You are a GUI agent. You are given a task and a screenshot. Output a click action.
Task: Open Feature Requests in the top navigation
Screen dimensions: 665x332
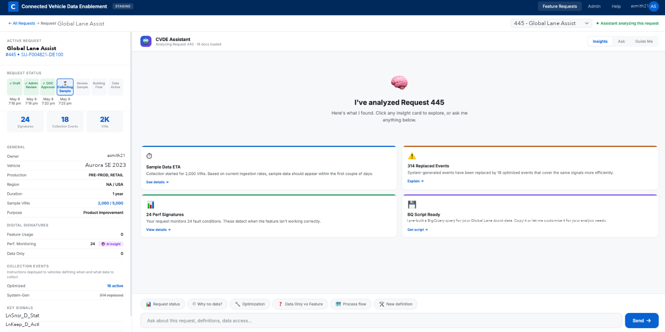point(559,6)
